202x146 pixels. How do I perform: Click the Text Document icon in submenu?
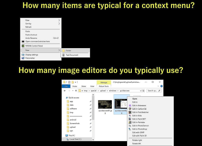(x=64, y=55)
